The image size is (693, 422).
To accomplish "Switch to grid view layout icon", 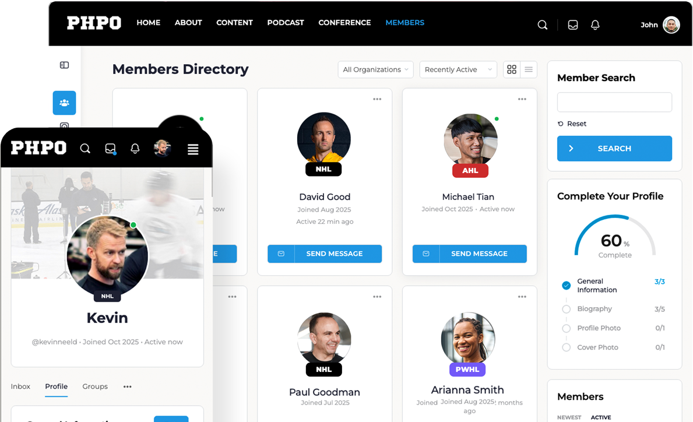I will coord(512,69).
